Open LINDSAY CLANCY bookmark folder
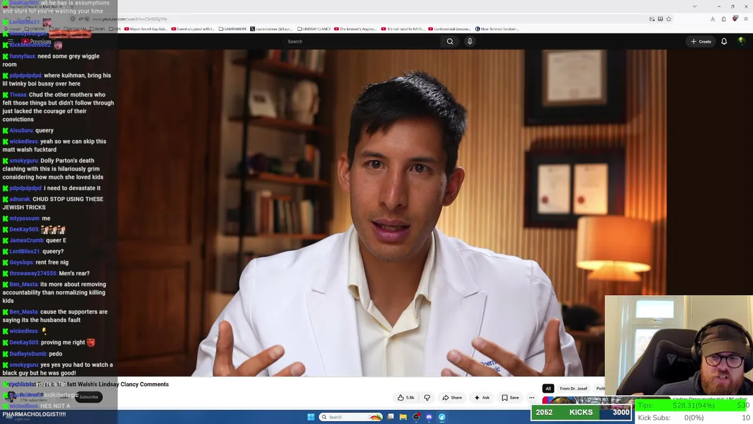The width and height of the screenshot is (753, 424). [x=314, y=29]
